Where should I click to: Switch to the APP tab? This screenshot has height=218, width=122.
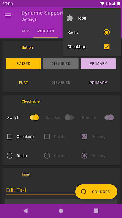coord(25,31)
